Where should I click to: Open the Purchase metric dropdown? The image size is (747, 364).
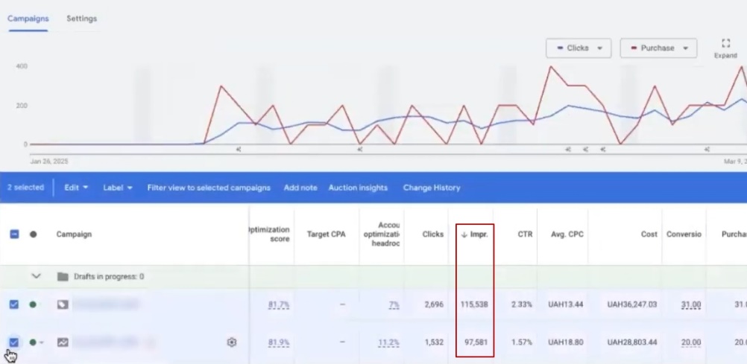(x=658, y=48)
